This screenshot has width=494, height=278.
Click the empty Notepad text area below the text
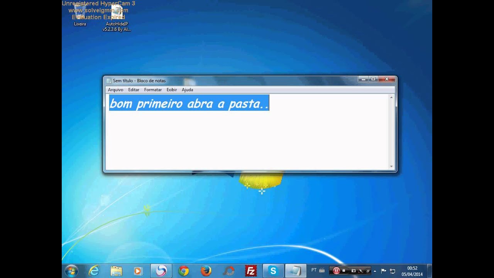pyautogui.click(x=247, y=141)
